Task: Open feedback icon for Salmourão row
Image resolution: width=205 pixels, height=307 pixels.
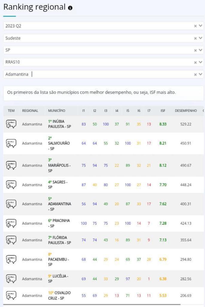Action: tap(11, 143)
